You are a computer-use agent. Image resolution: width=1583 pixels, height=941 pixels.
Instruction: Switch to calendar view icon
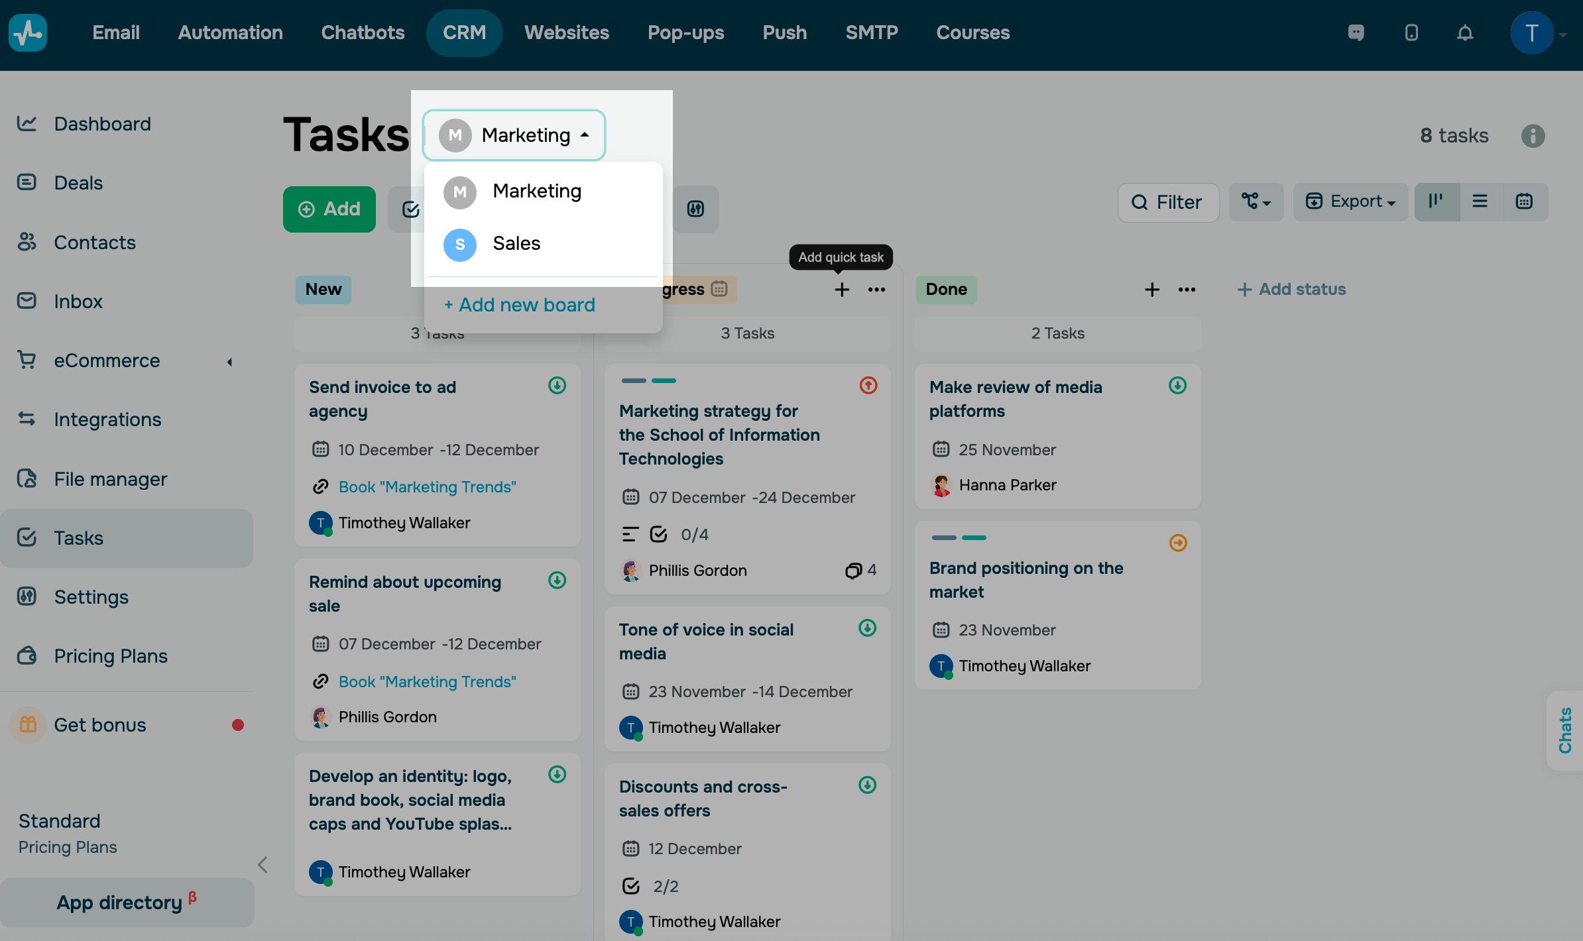1524,201
